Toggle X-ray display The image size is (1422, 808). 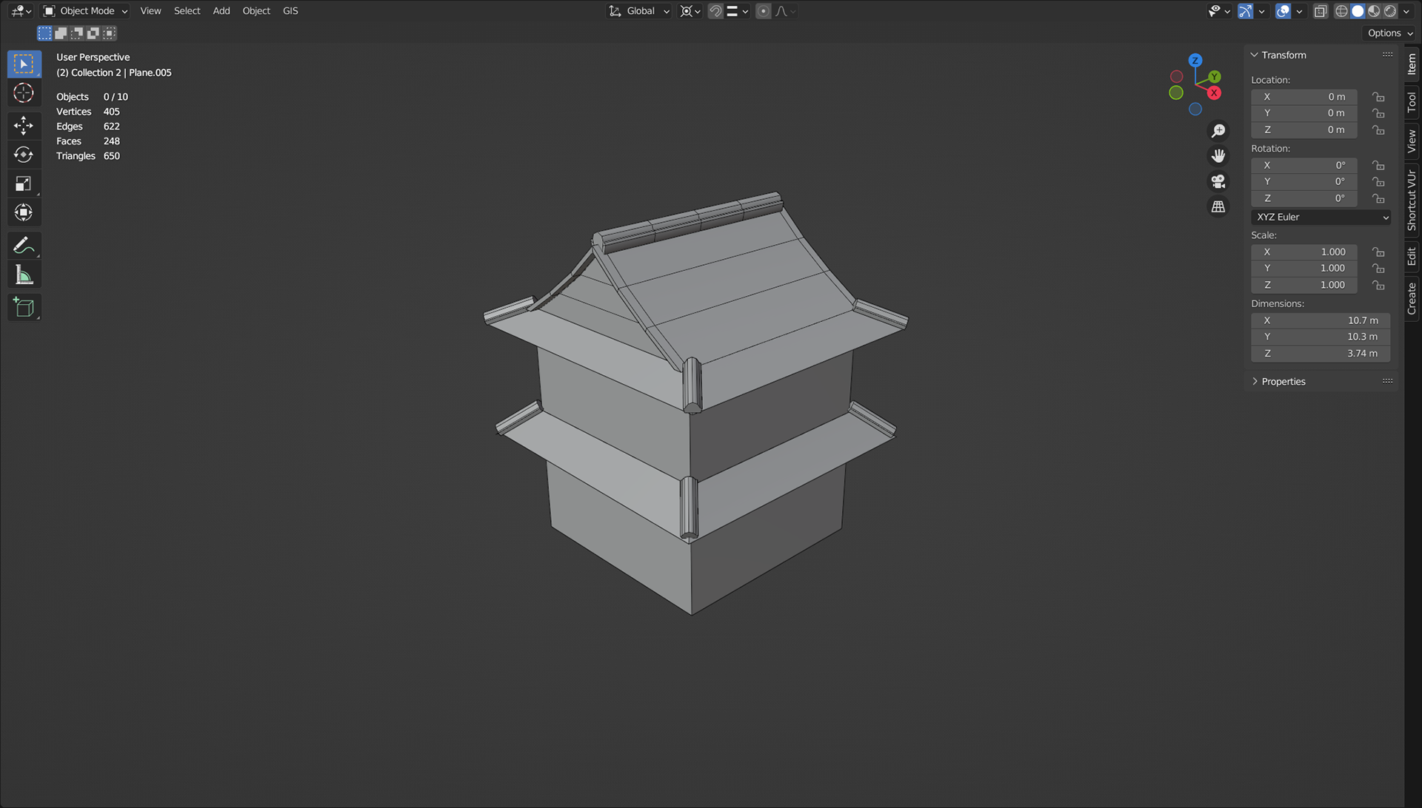point(1321,11)
